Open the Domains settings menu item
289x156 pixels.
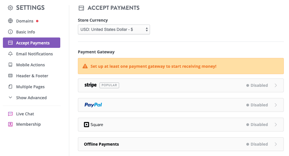25,21
